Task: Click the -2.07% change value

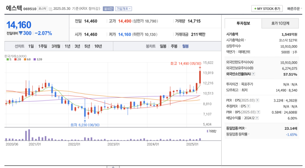Action: [x=44, y=33]
